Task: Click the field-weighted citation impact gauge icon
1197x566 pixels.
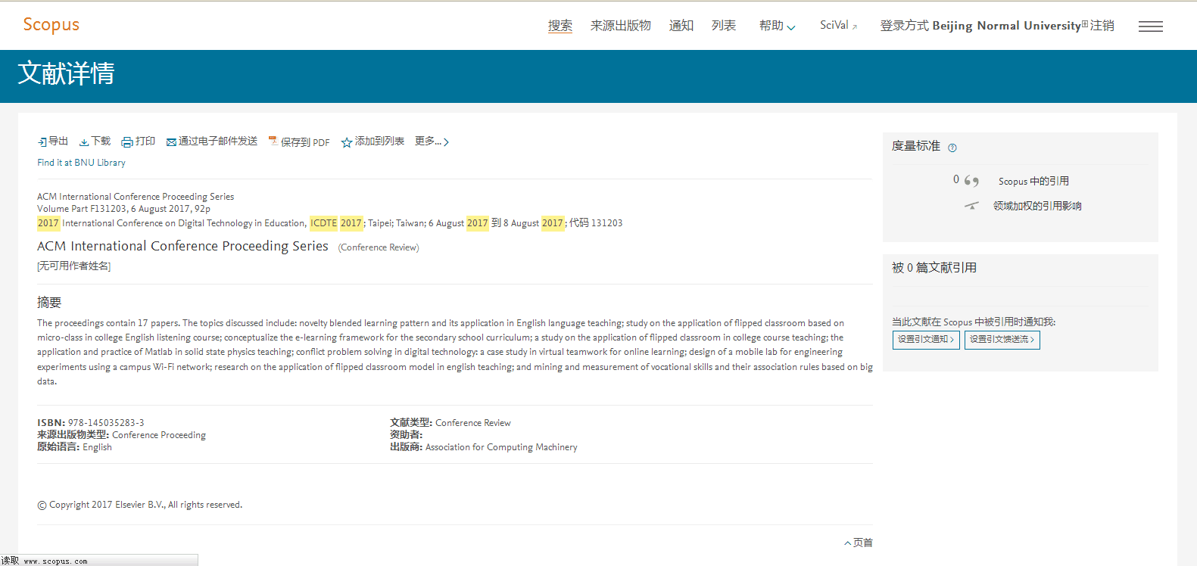Action: [971, 206]
